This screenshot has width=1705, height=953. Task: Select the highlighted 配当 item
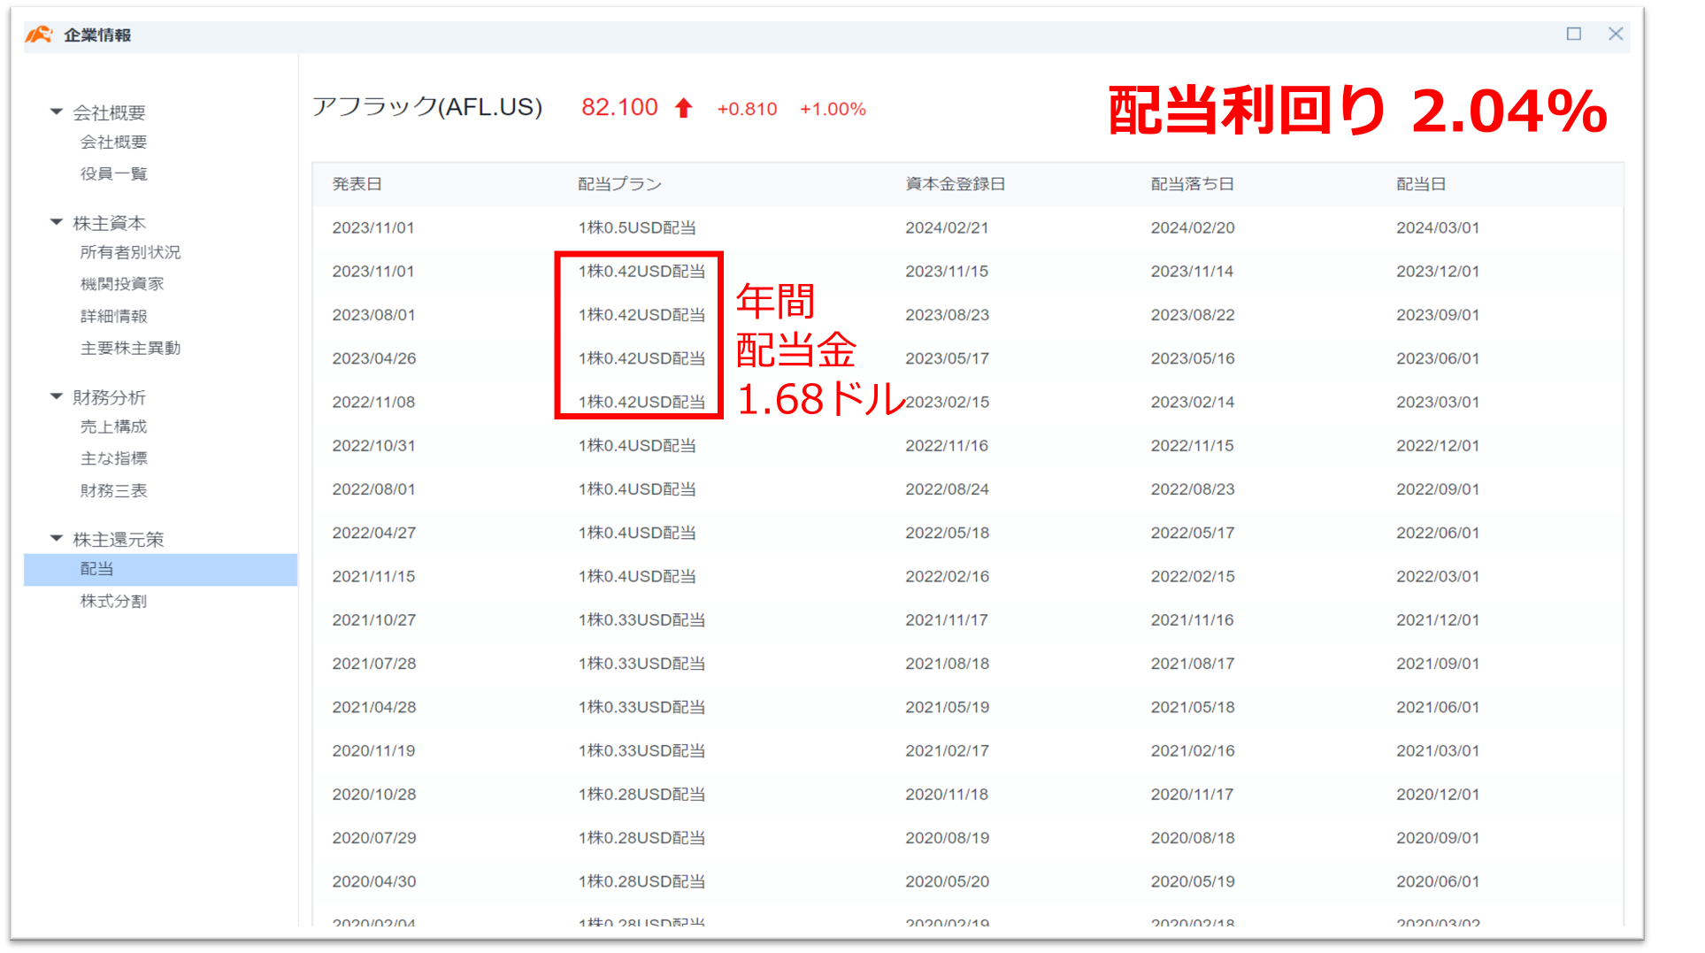160,569
